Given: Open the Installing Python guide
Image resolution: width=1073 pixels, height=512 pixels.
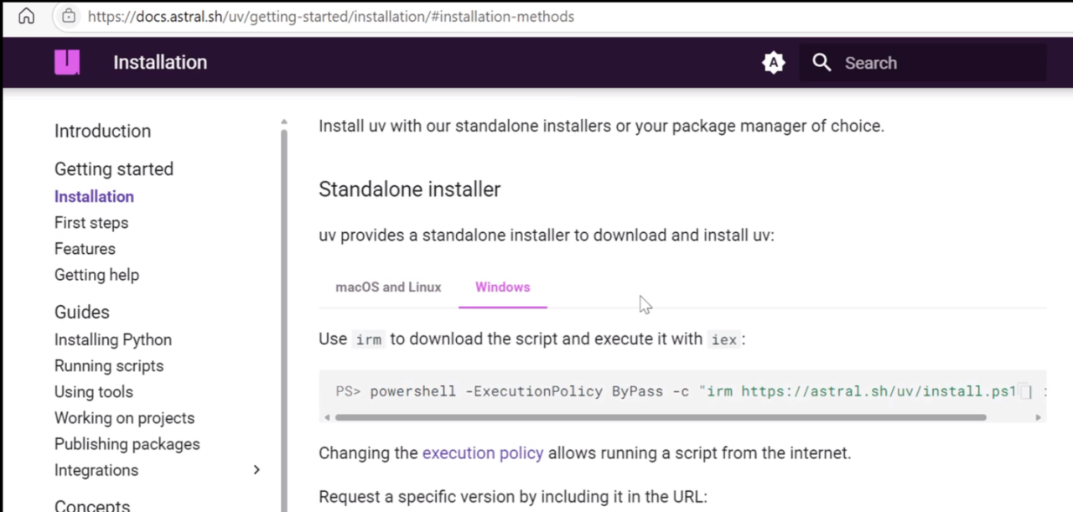Looking at the screenshot, I should tap(113, 339).
